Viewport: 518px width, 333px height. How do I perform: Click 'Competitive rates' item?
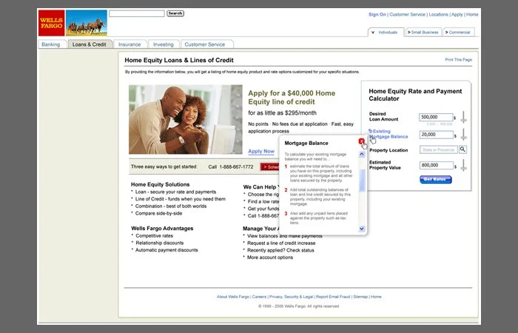(154, 236)
